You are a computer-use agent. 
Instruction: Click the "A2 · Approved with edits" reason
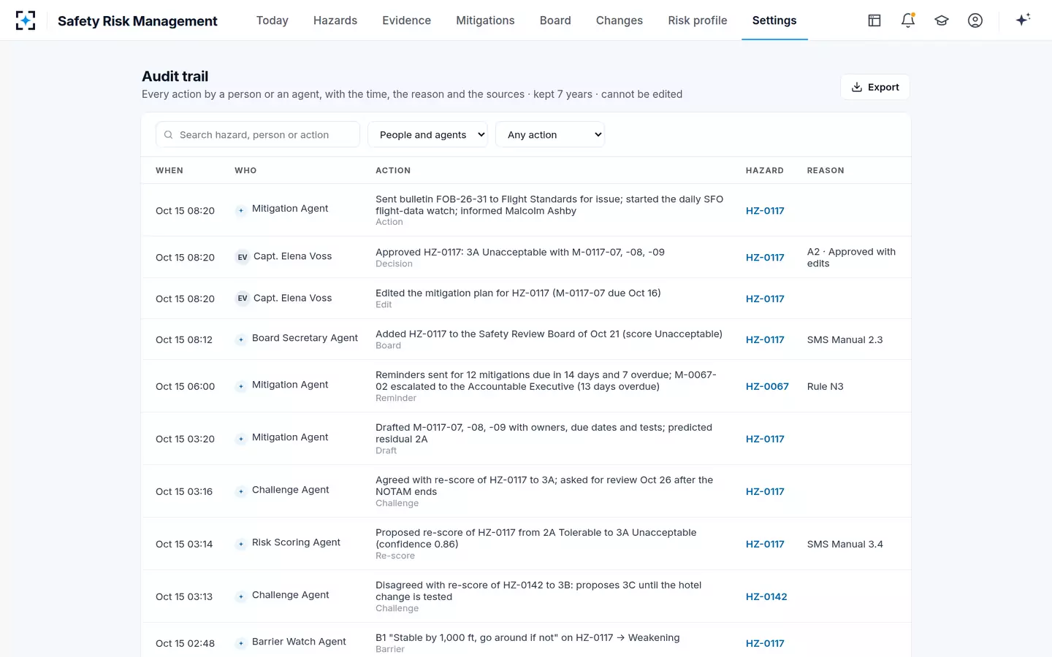tap(851, 257)
